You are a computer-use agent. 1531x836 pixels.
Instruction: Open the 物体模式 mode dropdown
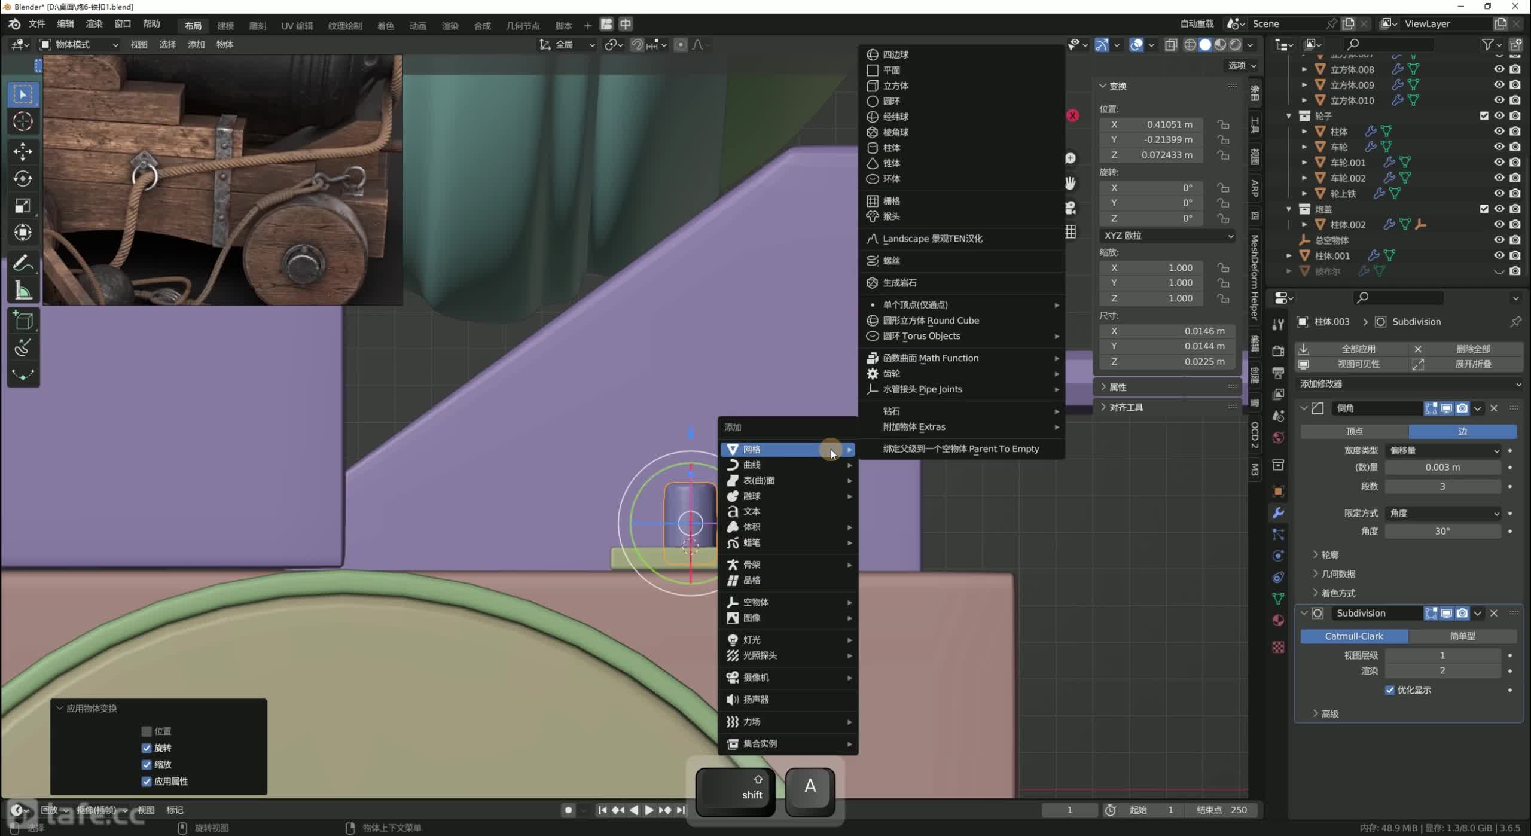[79, 45]
